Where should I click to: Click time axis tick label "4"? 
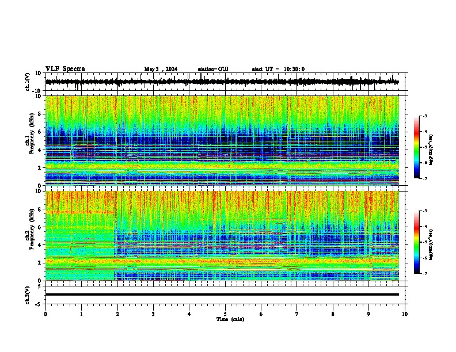coord(189,314)
